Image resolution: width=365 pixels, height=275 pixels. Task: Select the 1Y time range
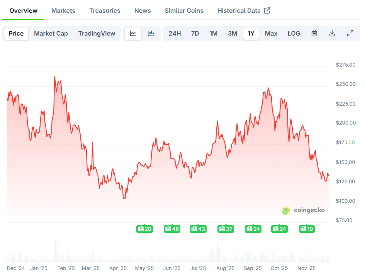pyautogui.click(x=251, y=34)
